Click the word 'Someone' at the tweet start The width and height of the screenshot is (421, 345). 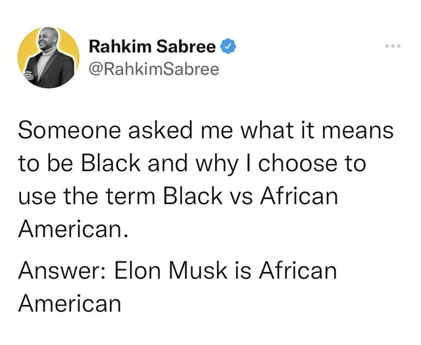[69, 130]
